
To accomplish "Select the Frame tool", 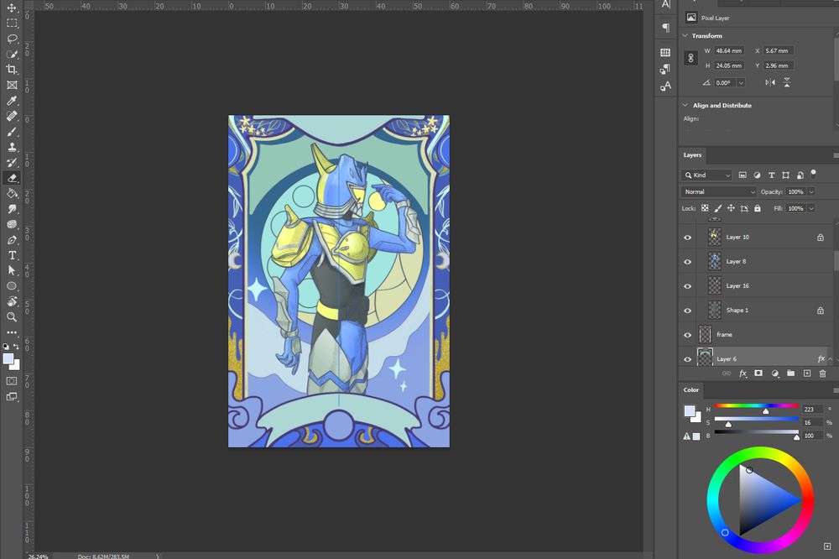I will [x=12, y=85].
